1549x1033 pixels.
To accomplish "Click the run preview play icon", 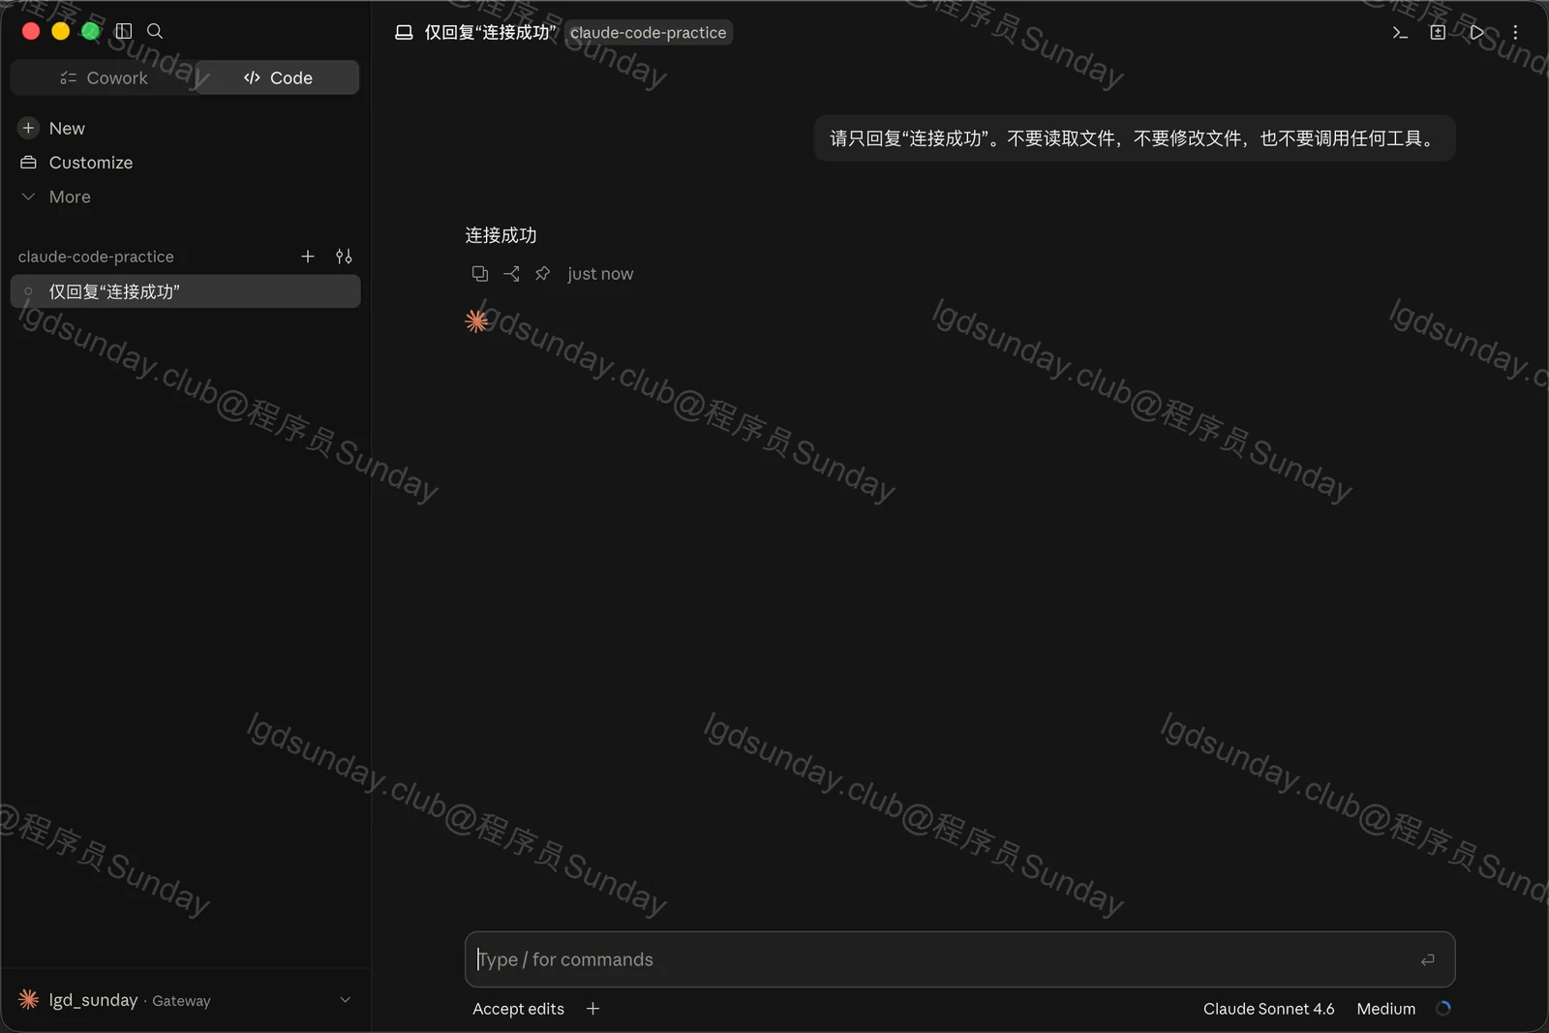I will pyautogui.click(x=1476, y=32).
